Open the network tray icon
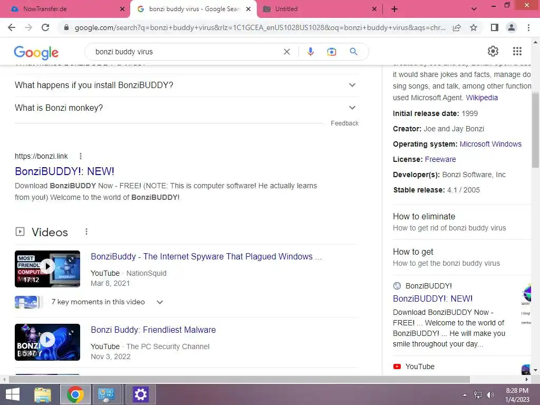This screenshot has width=540, height=405. pos(478,395)
